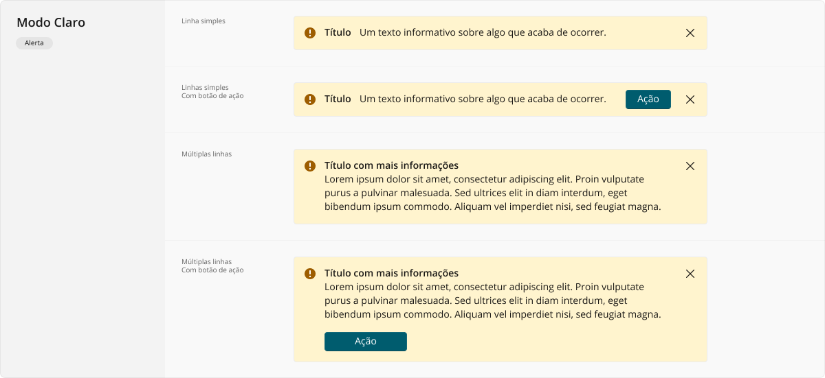This screenshot has width=825, height=378.
Task: Click 'Título' in the single-line alert with Ação
Action: coord(338,99)
